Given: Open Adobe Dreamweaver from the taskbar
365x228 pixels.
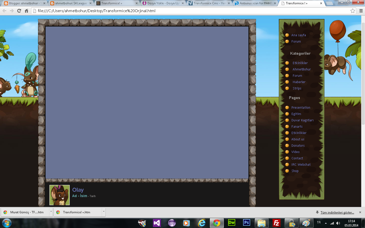Looking at the screenshot, I should coord(232,223).
